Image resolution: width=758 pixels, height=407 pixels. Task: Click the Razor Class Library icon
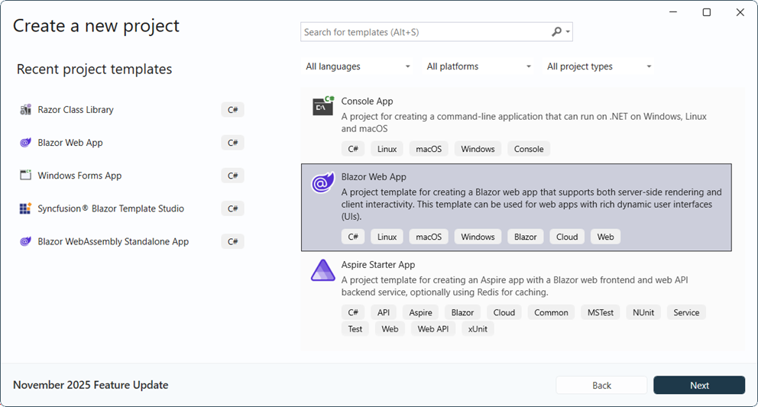tap(25, 110)
